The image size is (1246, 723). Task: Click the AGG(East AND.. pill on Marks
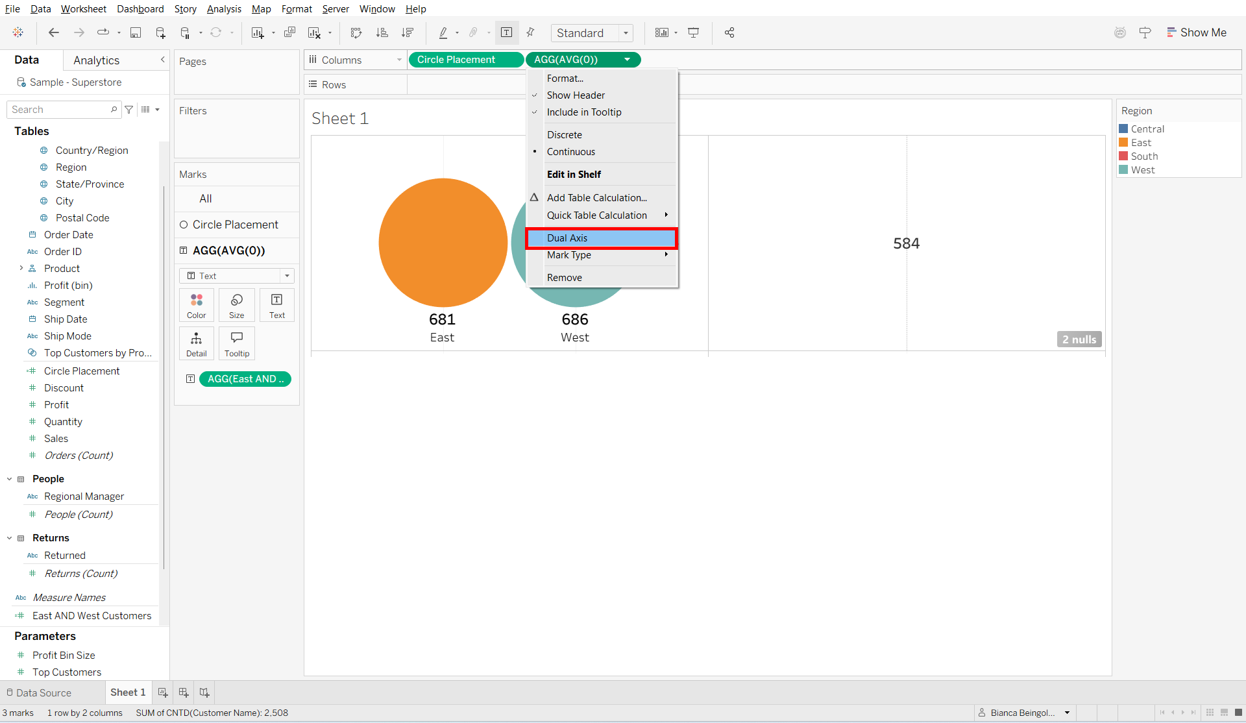click(x=245, y=379)
